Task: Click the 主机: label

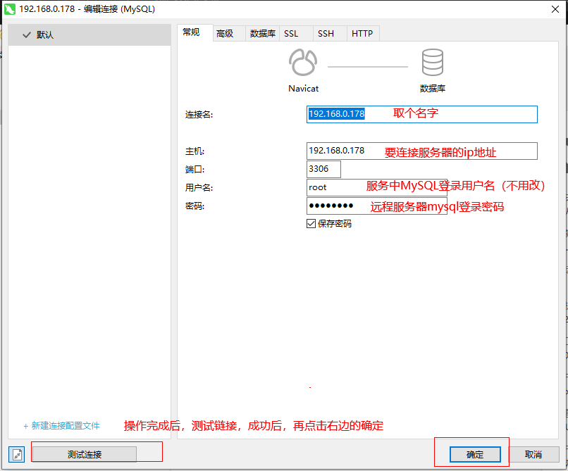Action: [195, 151]
